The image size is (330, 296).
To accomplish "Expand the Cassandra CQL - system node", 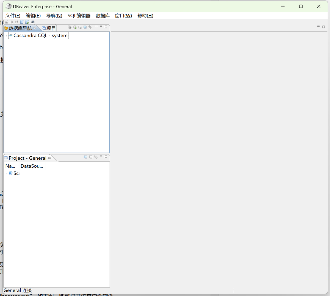I will [x=6, y=36].
